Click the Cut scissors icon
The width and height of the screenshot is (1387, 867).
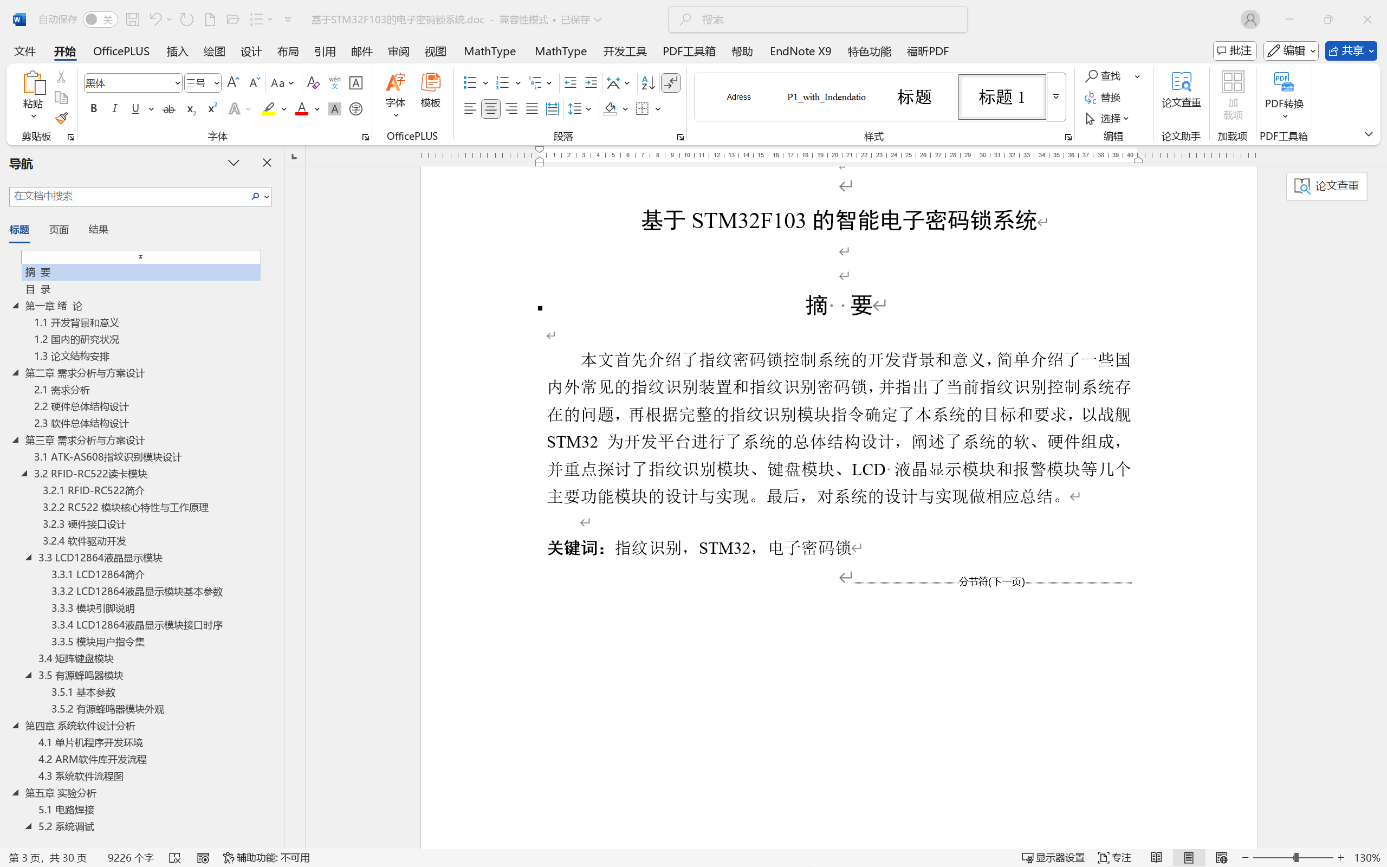tap(61, 76)
